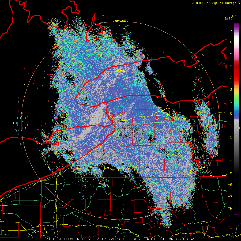Click the TH threshold label on the legend
Image resolution: width=241 pixels, height=241 pixels.
point(230,209)
